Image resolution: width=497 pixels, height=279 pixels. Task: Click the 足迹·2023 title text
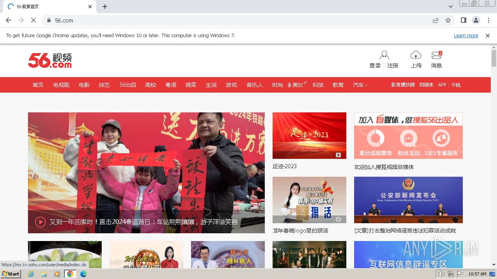[x=285, y=166]
